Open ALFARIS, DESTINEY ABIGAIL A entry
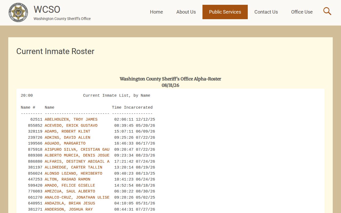 (77, 162)
